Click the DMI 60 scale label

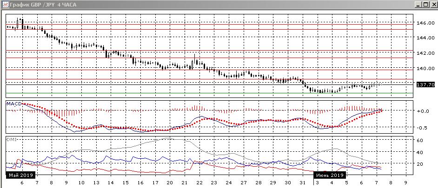[419, 140]
